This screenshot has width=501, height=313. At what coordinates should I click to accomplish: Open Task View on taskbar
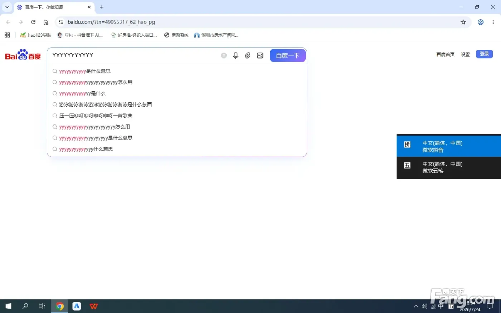click(x=42, y=306)
